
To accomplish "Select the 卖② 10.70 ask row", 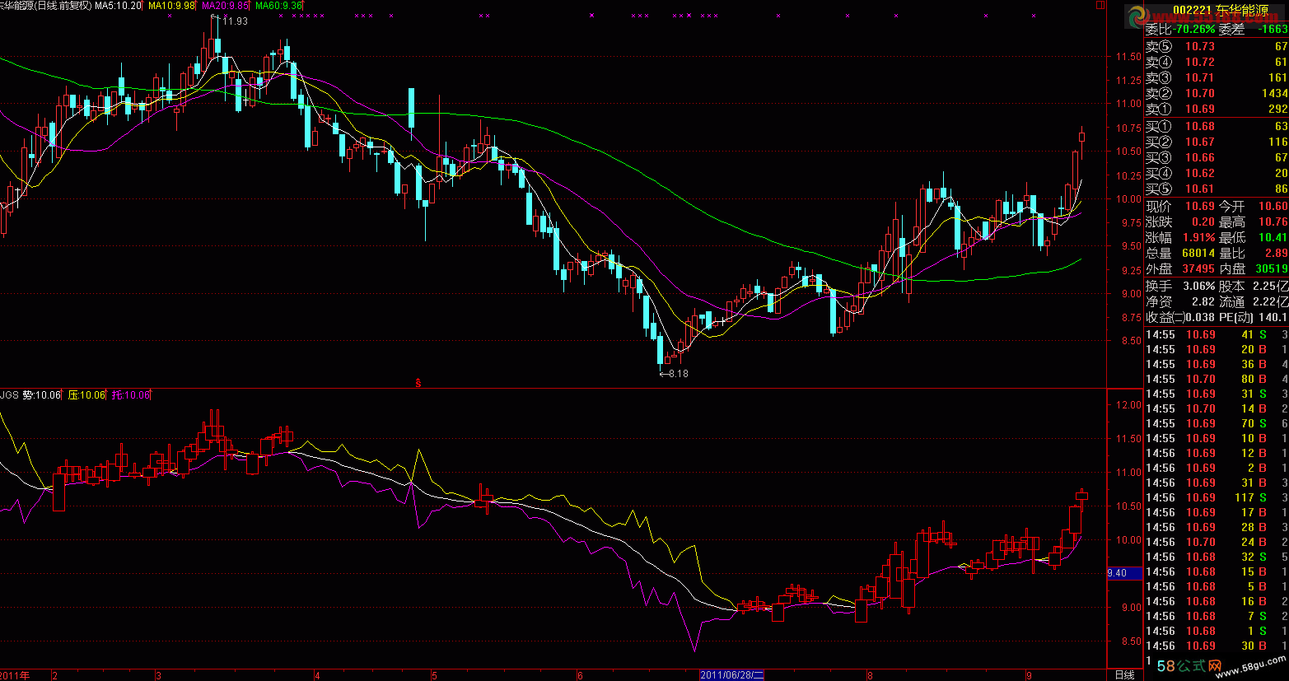I will 1217,94.
